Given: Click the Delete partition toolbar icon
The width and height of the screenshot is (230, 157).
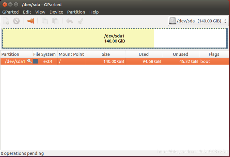Looking at the screenshot, I should coord(17,21).
